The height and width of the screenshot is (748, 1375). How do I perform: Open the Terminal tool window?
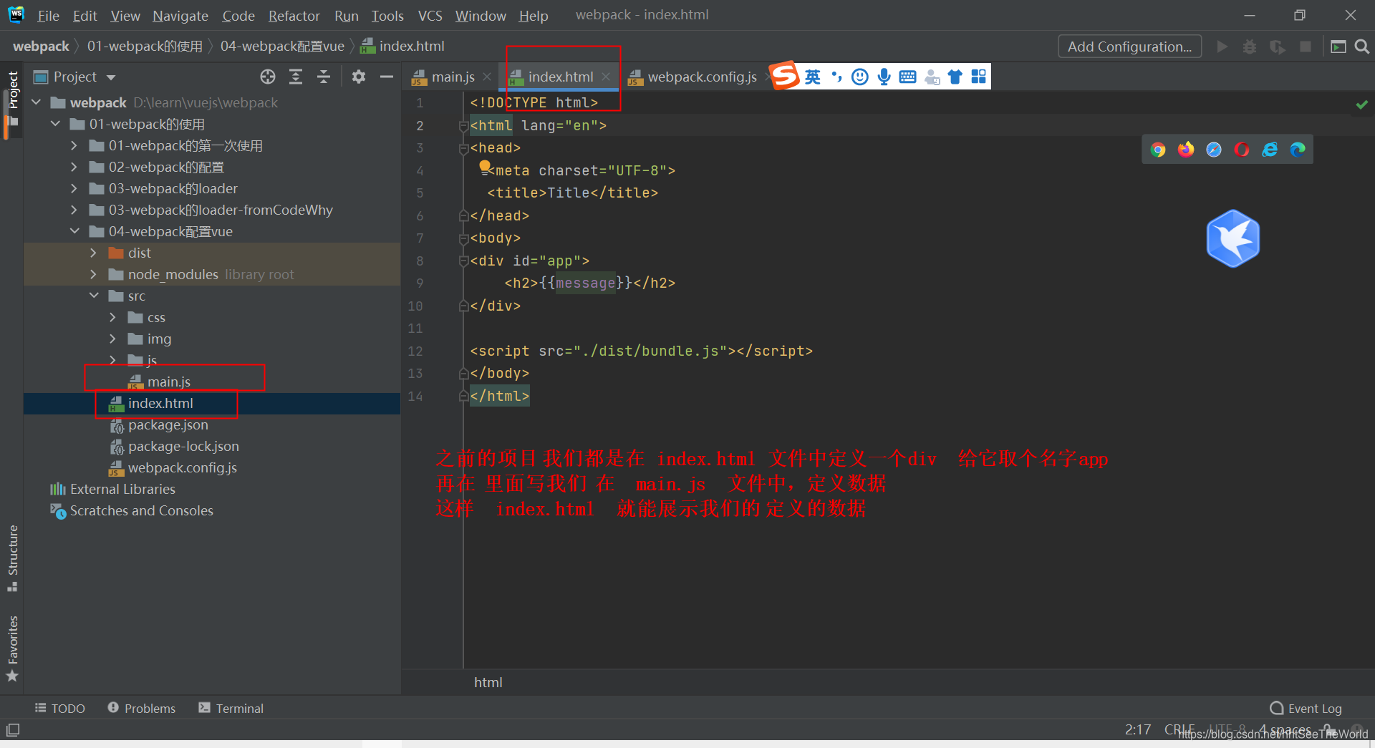(231, 708)
